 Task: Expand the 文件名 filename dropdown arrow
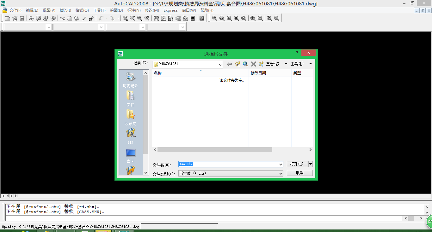click(281, 165)
